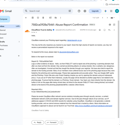Open the Sent folder
This screenshot has height=125, width=120.
(2, 38)
